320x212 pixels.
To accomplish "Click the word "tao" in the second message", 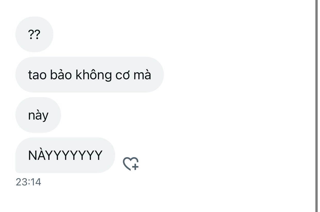I will click(37, 75).
